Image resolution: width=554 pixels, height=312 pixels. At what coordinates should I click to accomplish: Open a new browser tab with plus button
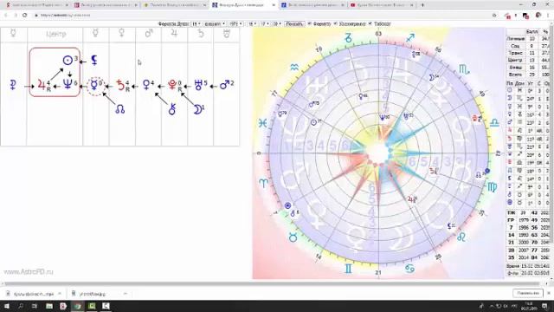tap(422, 5)
